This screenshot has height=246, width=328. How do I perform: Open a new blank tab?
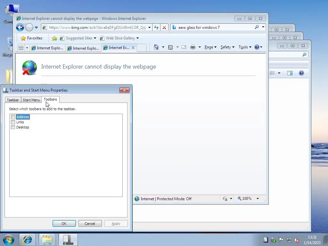(142, 48)
